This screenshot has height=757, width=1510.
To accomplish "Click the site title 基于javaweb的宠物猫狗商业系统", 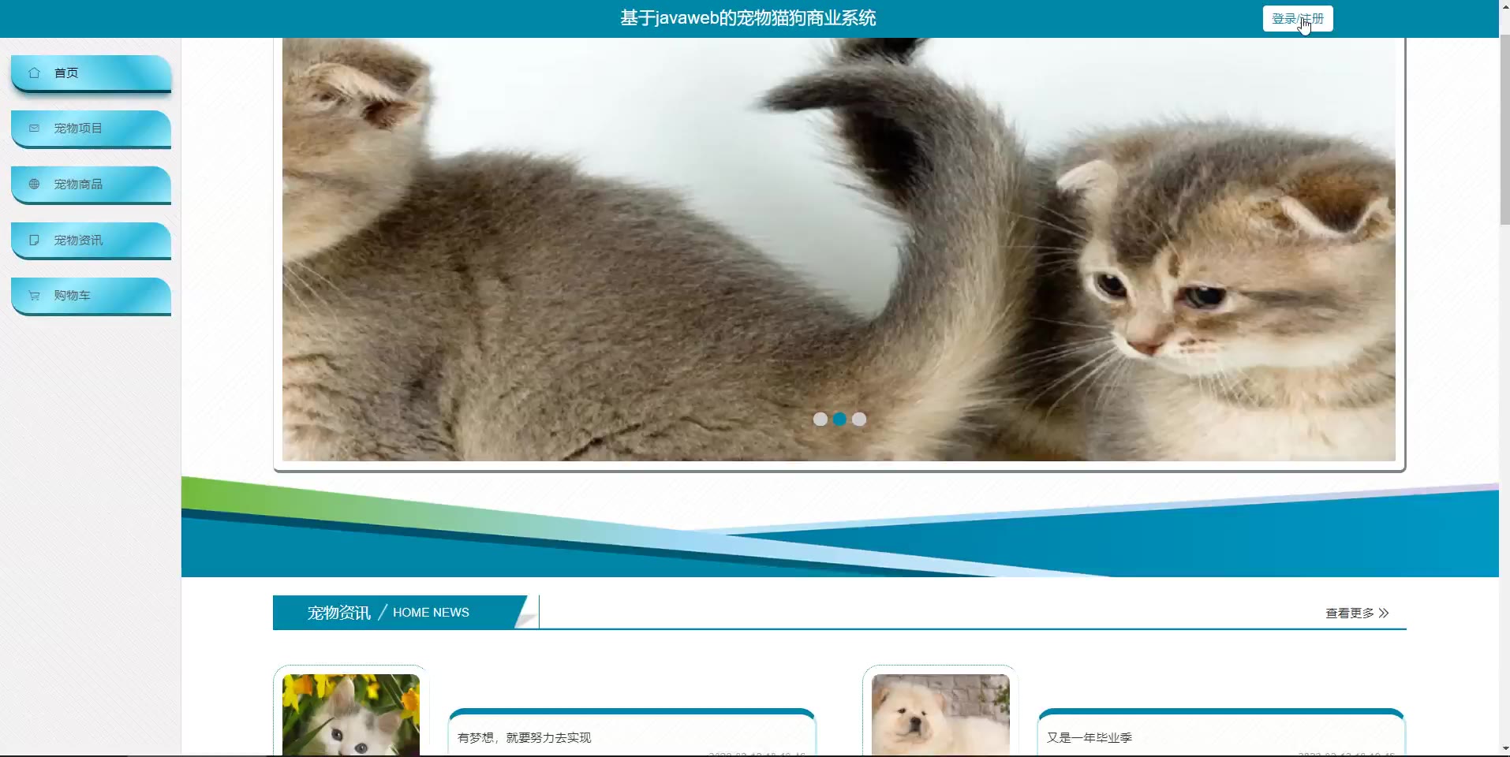I will 748,18.
